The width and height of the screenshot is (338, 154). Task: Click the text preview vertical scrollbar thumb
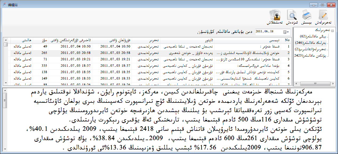coord(4,100)
